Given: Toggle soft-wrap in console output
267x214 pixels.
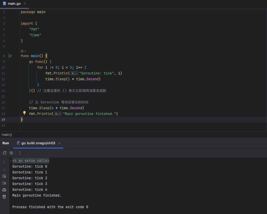Looking at the screenshot, I should [x=4, y=176].
